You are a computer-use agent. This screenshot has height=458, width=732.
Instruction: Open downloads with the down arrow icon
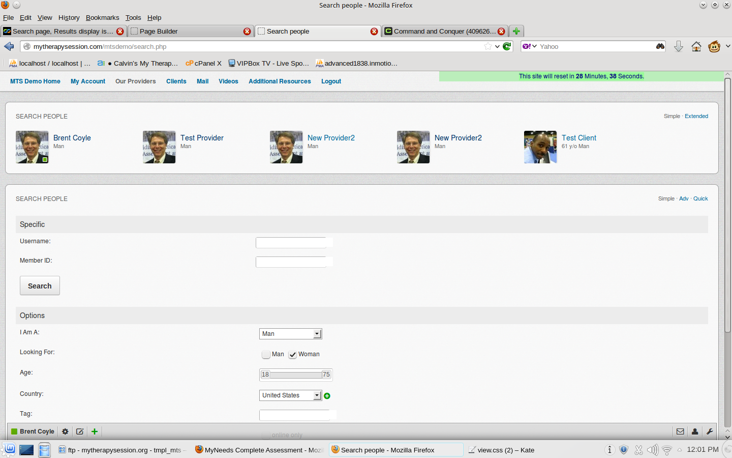[678, 47]
